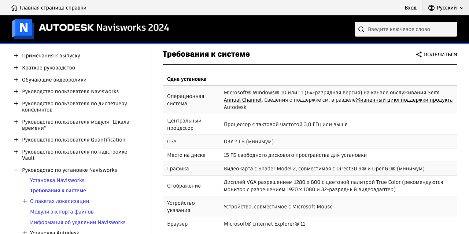Click the magnifier search icon
The height and width of the screenshot is (234, 469).
tap(361, 29)
